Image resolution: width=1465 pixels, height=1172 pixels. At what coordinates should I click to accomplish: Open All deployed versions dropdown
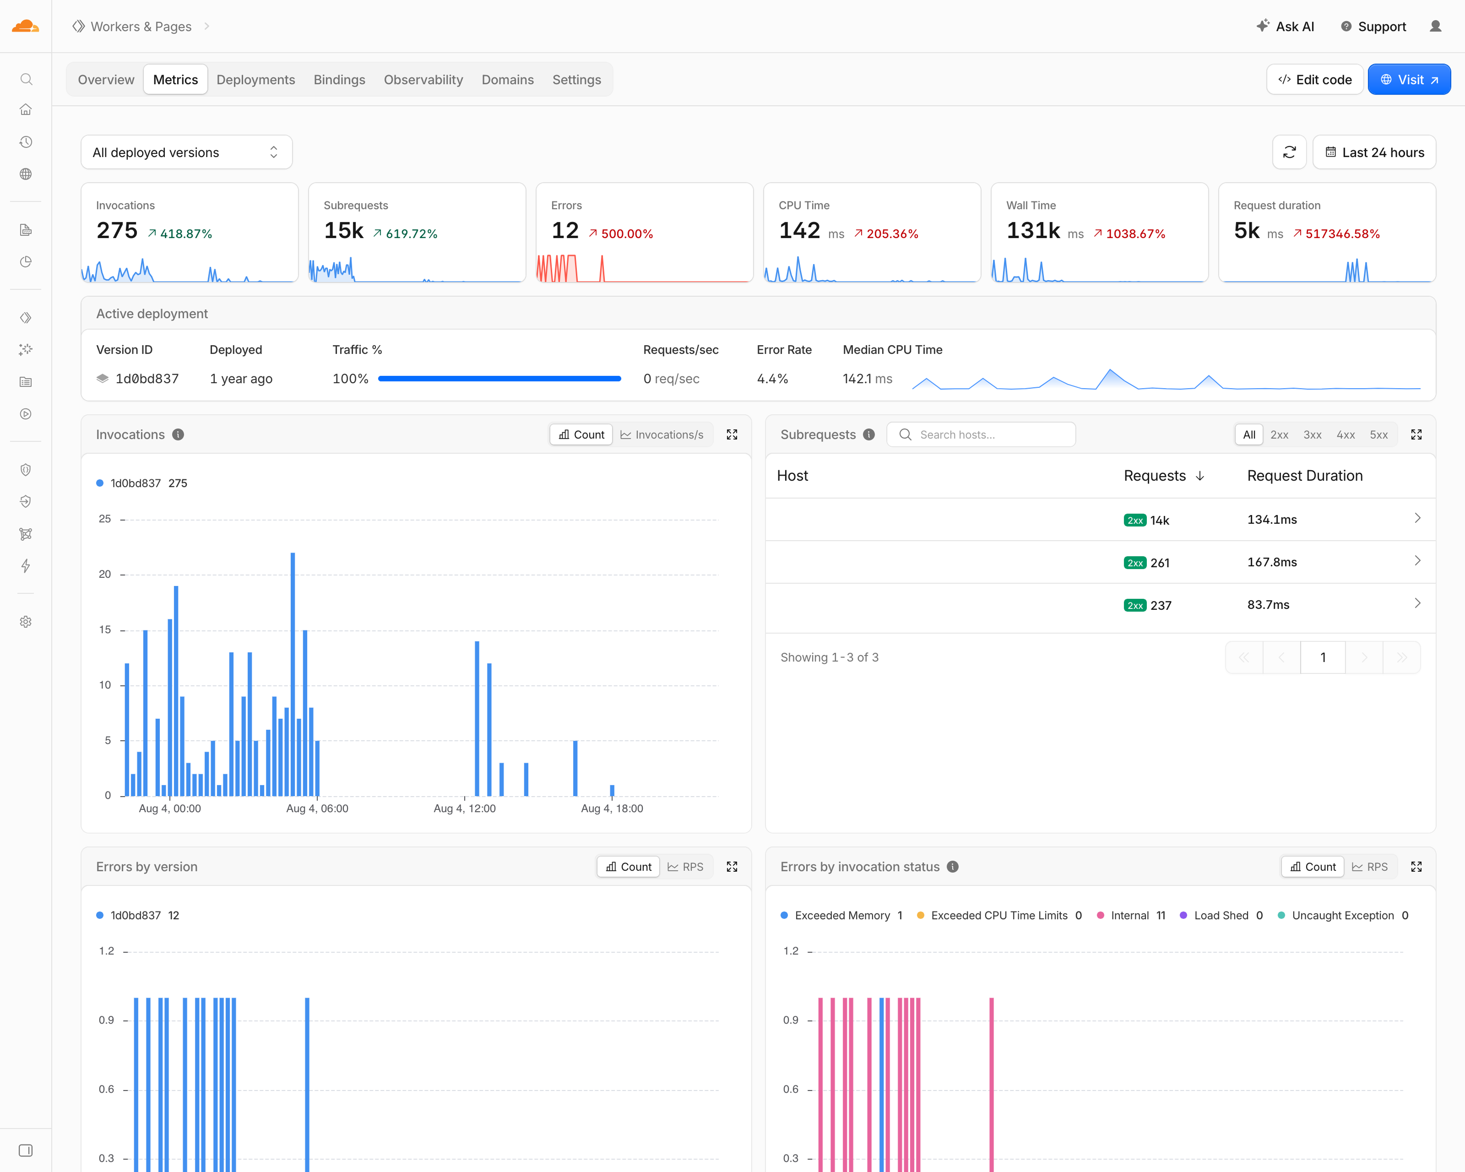tap(187, 152)
